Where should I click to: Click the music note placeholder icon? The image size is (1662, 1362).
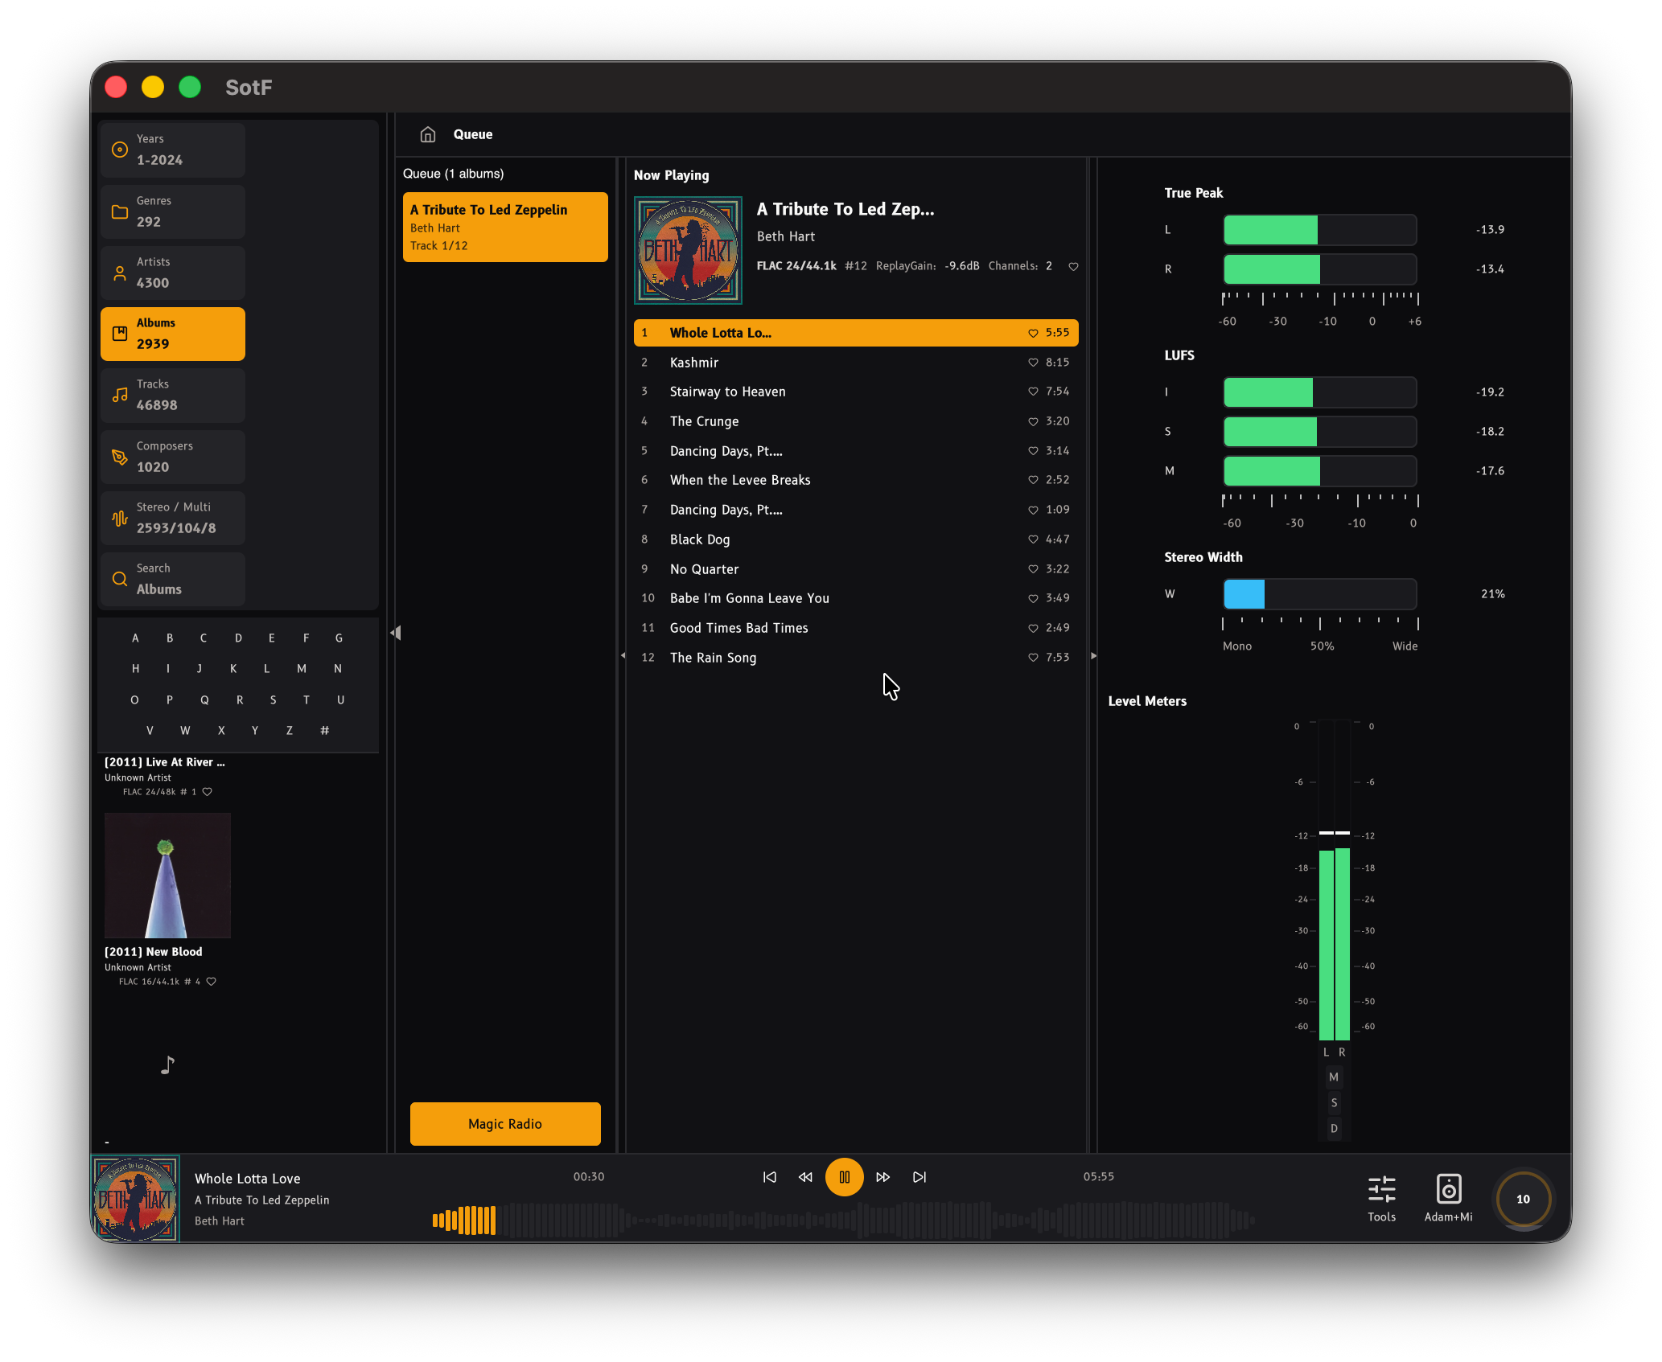click(167, 1065)
